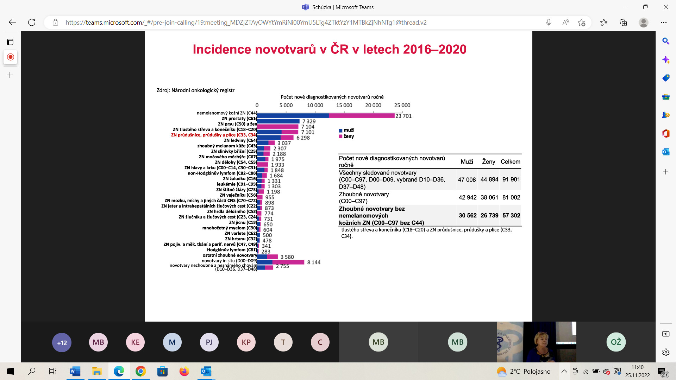Open weather widget 2°C Polojasno
Screen dimensions: 676x380
(524, 371)
